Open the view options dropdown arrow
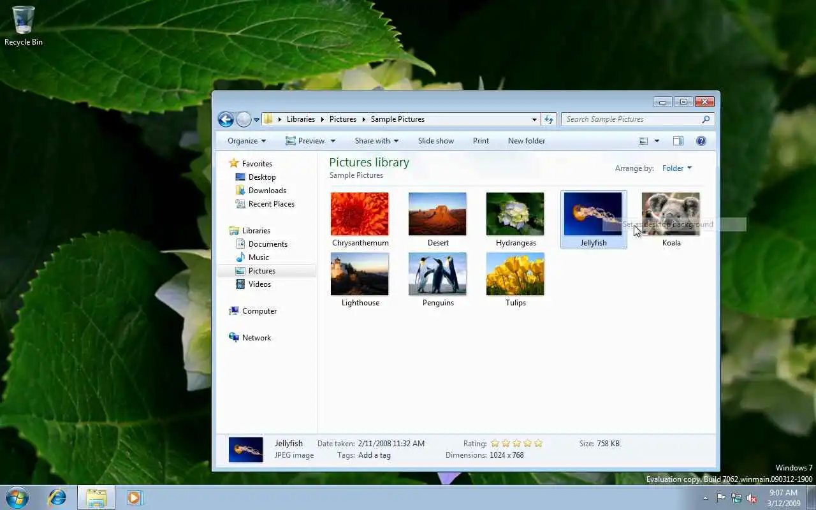The height and width of the screenshot is (510, 816). pyautogui.click(x=657, y=141)
